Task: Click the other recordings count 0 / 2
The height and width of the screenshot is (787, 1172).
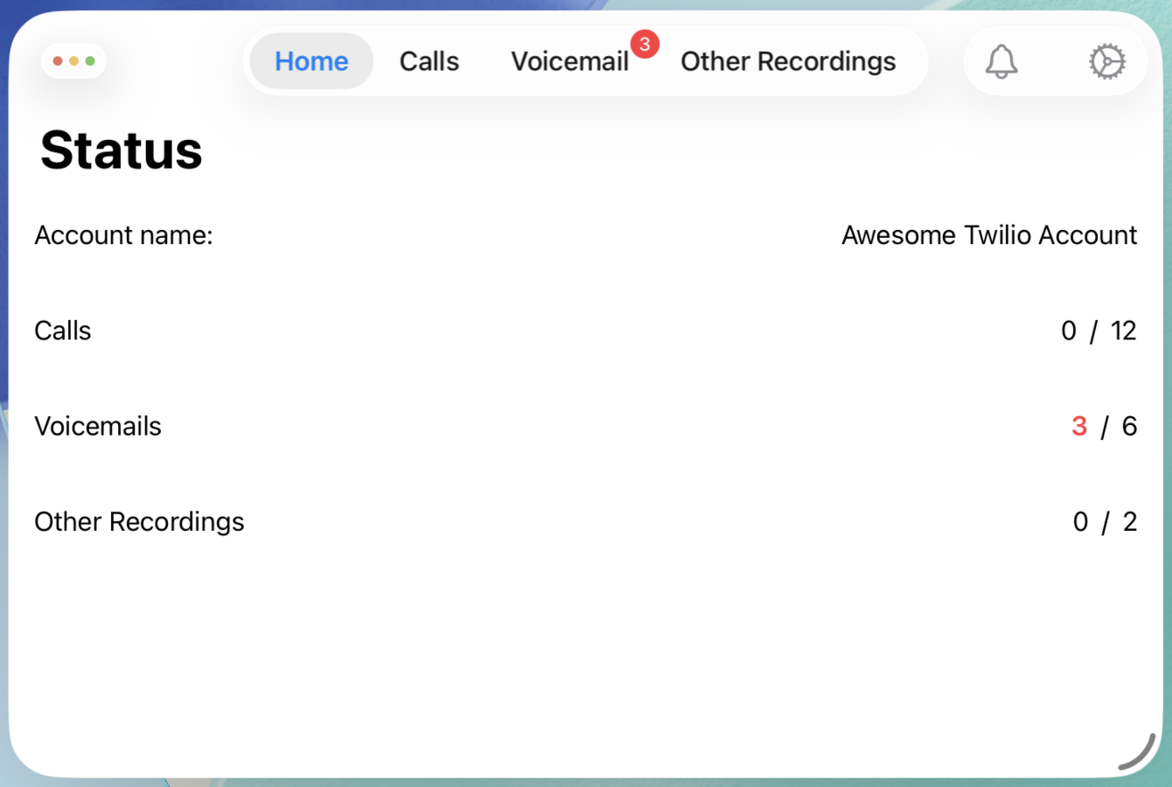Action: [1104, 521]
